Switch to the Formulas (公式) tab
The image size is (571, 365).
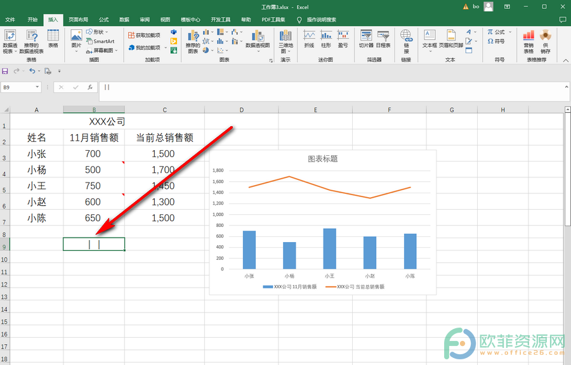(x=104, y=20)
